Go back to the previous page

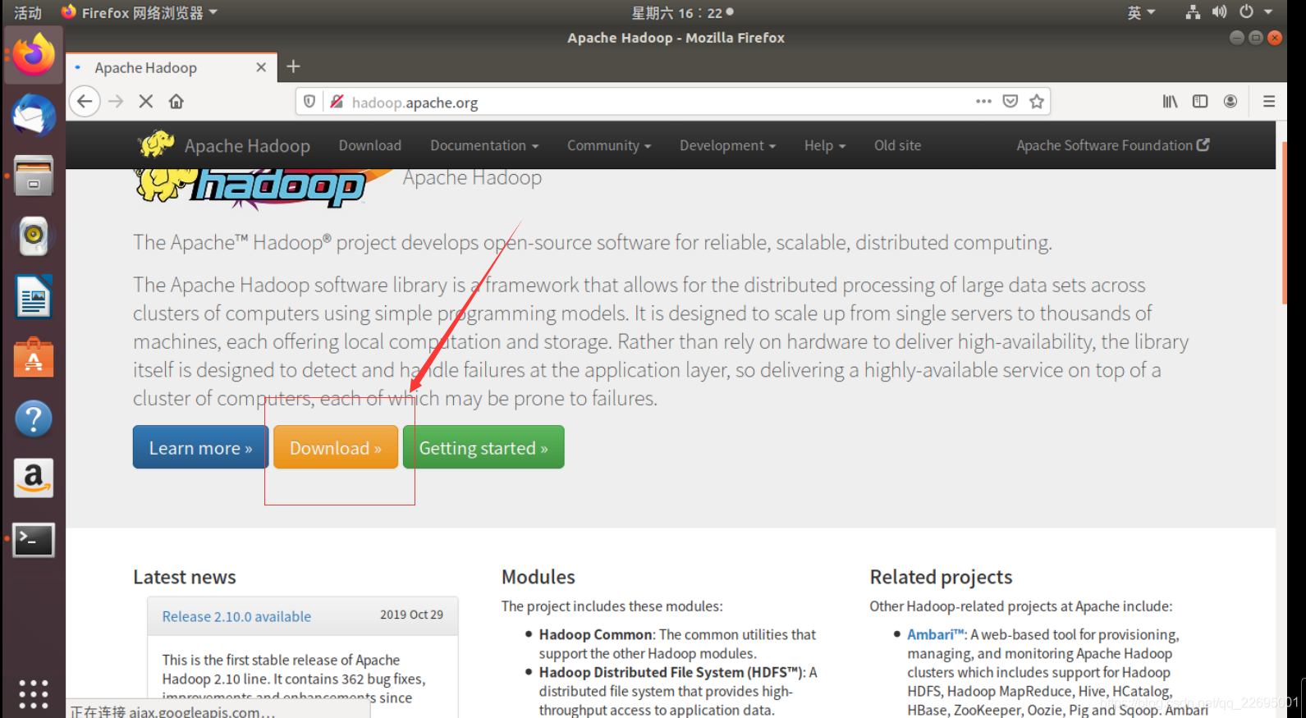point(85,101)
